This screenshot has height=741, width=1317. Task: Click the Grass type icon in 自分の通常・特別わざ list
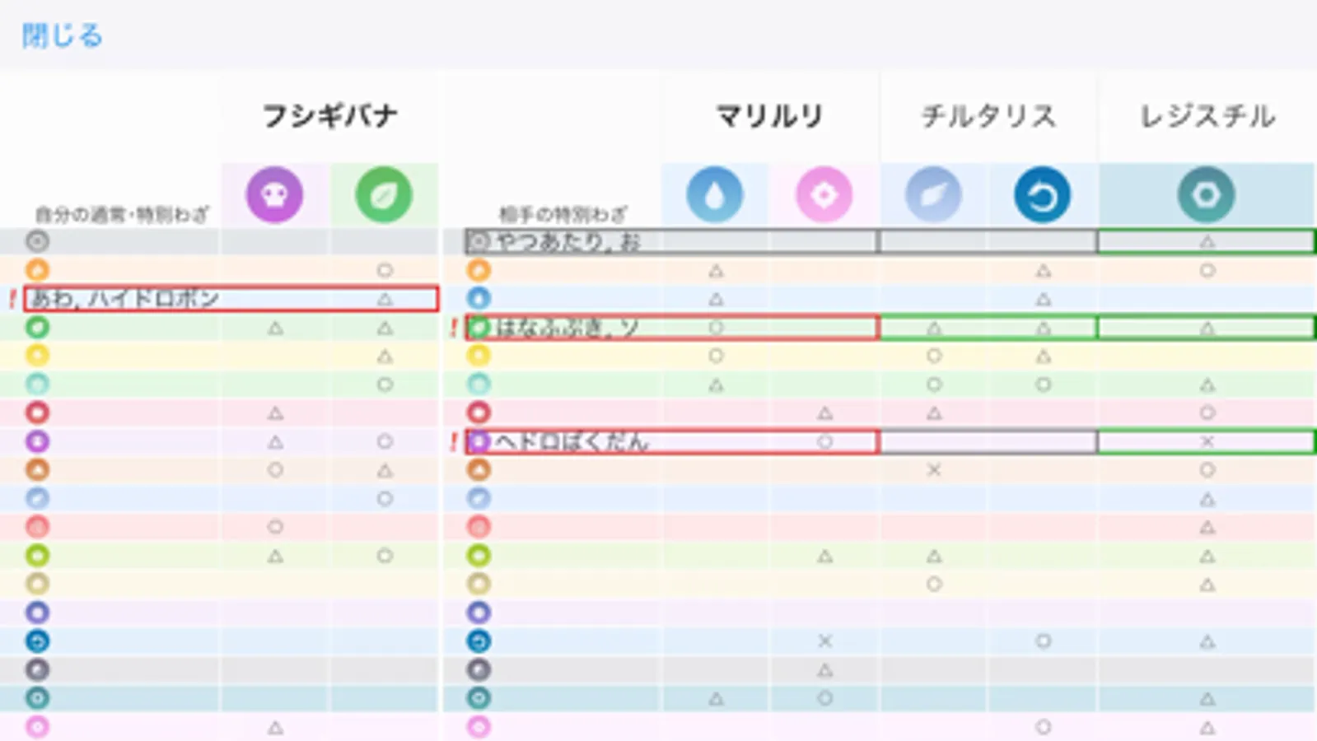(37, 327)
